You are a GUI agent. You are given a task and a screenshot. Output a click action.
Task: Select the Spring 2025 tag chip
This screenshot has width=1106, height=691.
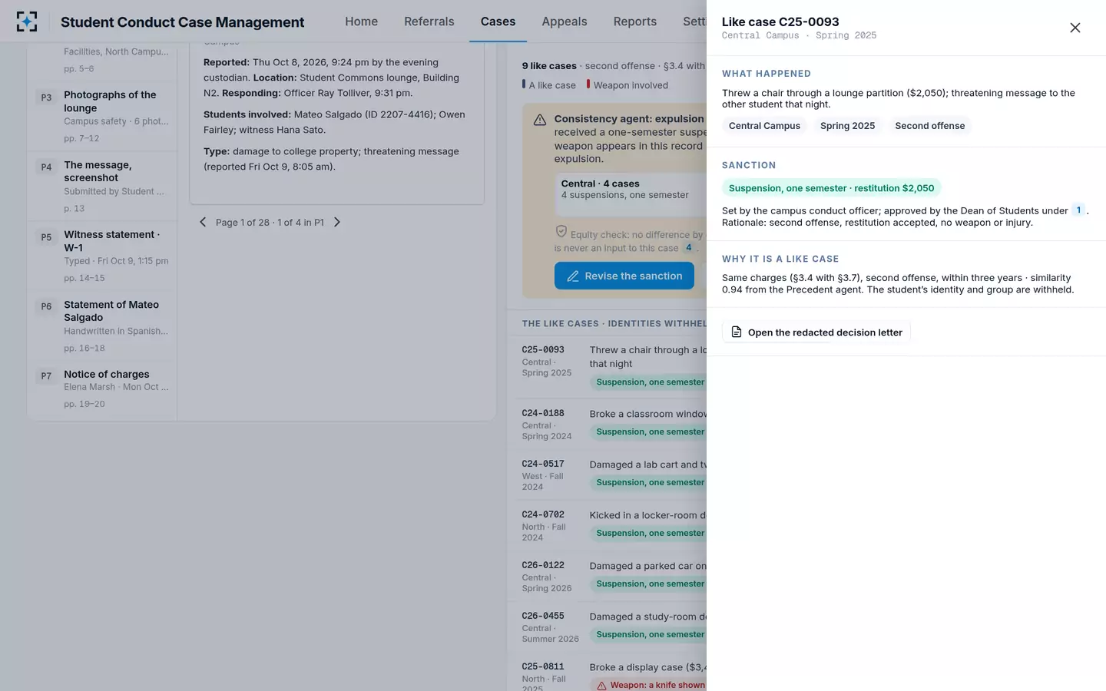coord(847,126)
